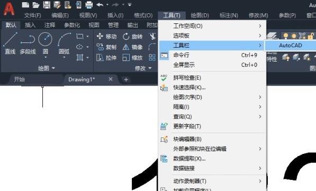Select the rectangle draw tool
316x191 pixels.
80,36
